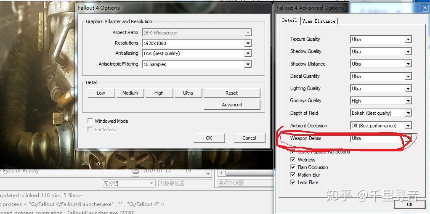Open the Resolutions dropdown
This screenshot has height=214, width=430.
pos(196,43)
